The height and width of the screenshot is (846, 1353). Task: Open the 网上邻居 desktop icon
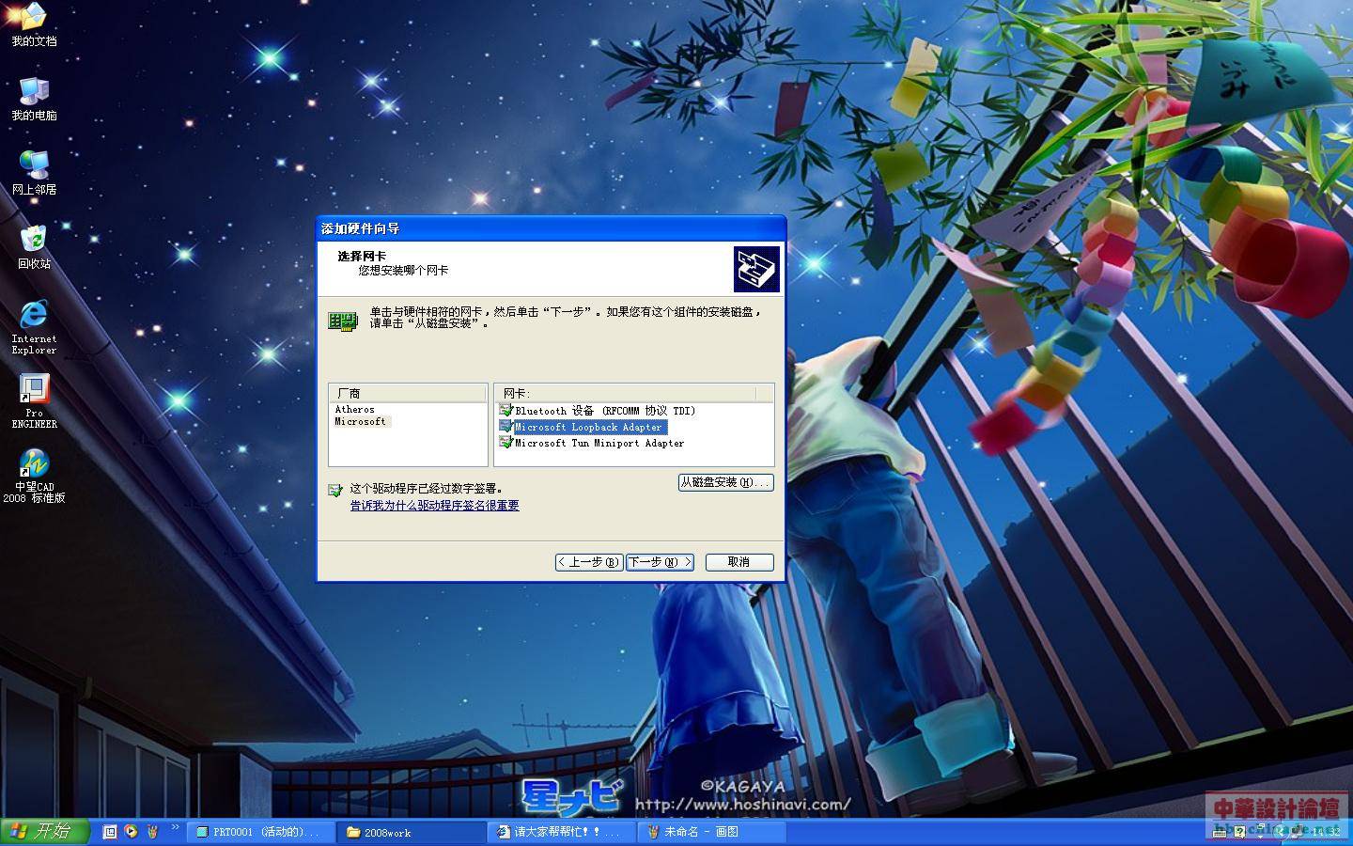point(34,172)
